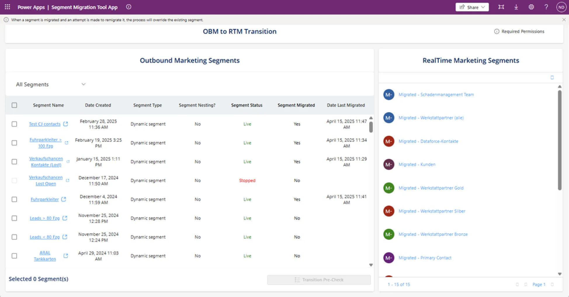Open the app launcher waffle menu
The width and height of the screenshot is (569, 297).
(7, 7)
